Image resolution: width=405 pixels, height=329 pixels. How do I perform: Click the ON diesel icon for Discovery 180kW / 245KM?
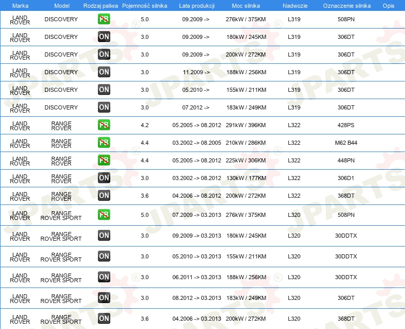tap(104, 37)
